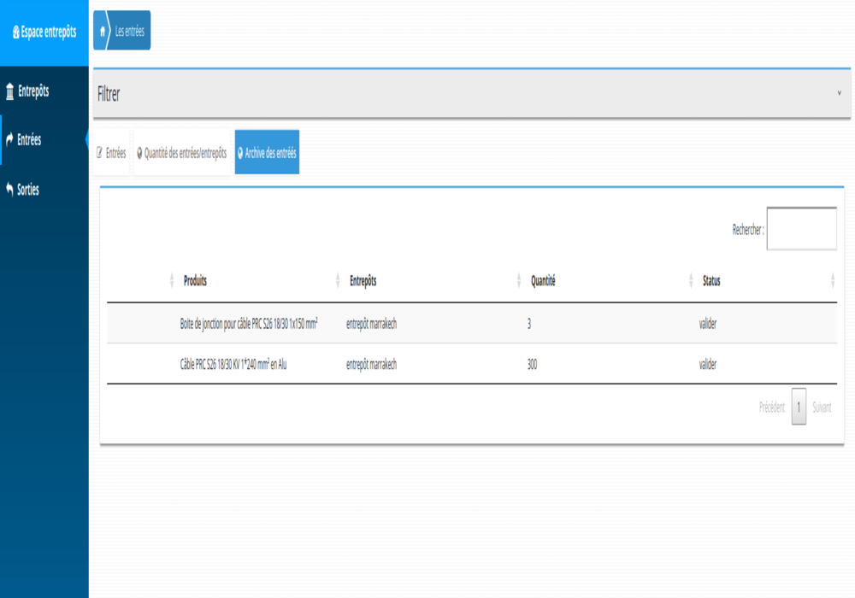The height and width of the screenshot is (598, 855).
Task: Click the Espace entrepôts logo icon
Action: (x=15, y=32)
